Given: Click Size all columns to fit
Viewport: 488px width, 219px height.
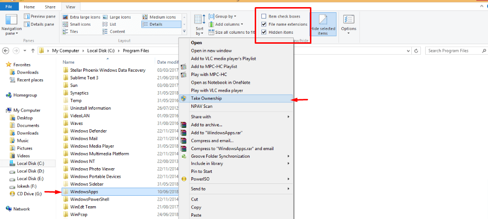Looking at the screenshot, I should click(232, 32).
